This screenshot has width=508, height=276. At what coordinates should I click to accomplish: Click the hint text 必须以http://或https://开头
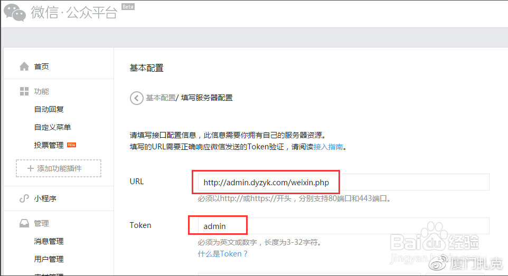[244, 198]
